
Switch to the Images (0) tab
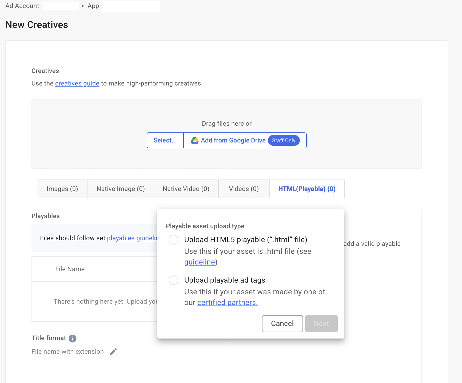point(62,189)
